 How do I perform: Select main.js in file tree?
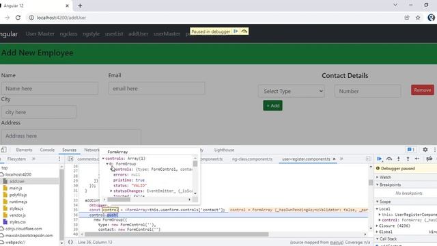point(16,188)
